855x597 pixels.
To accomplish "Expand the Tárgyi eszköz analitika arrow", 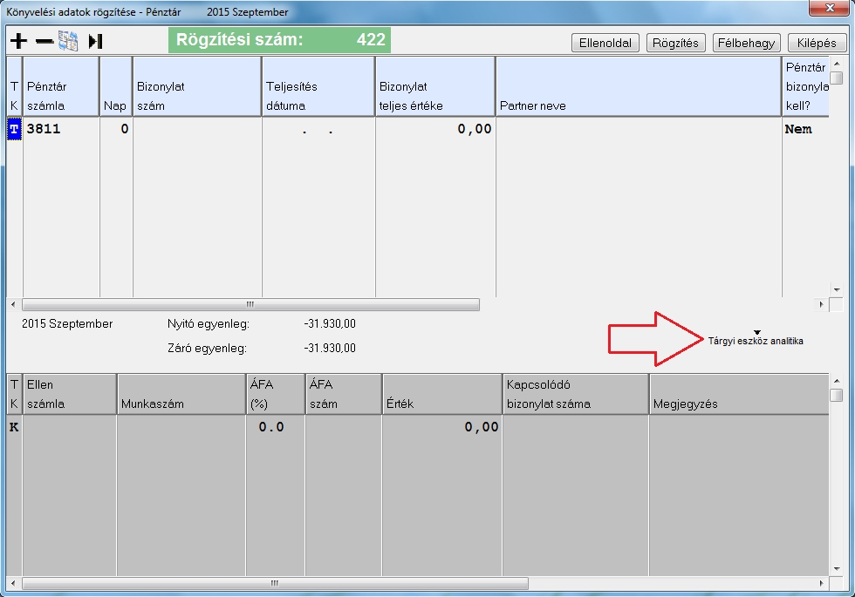I will (756, 332).
